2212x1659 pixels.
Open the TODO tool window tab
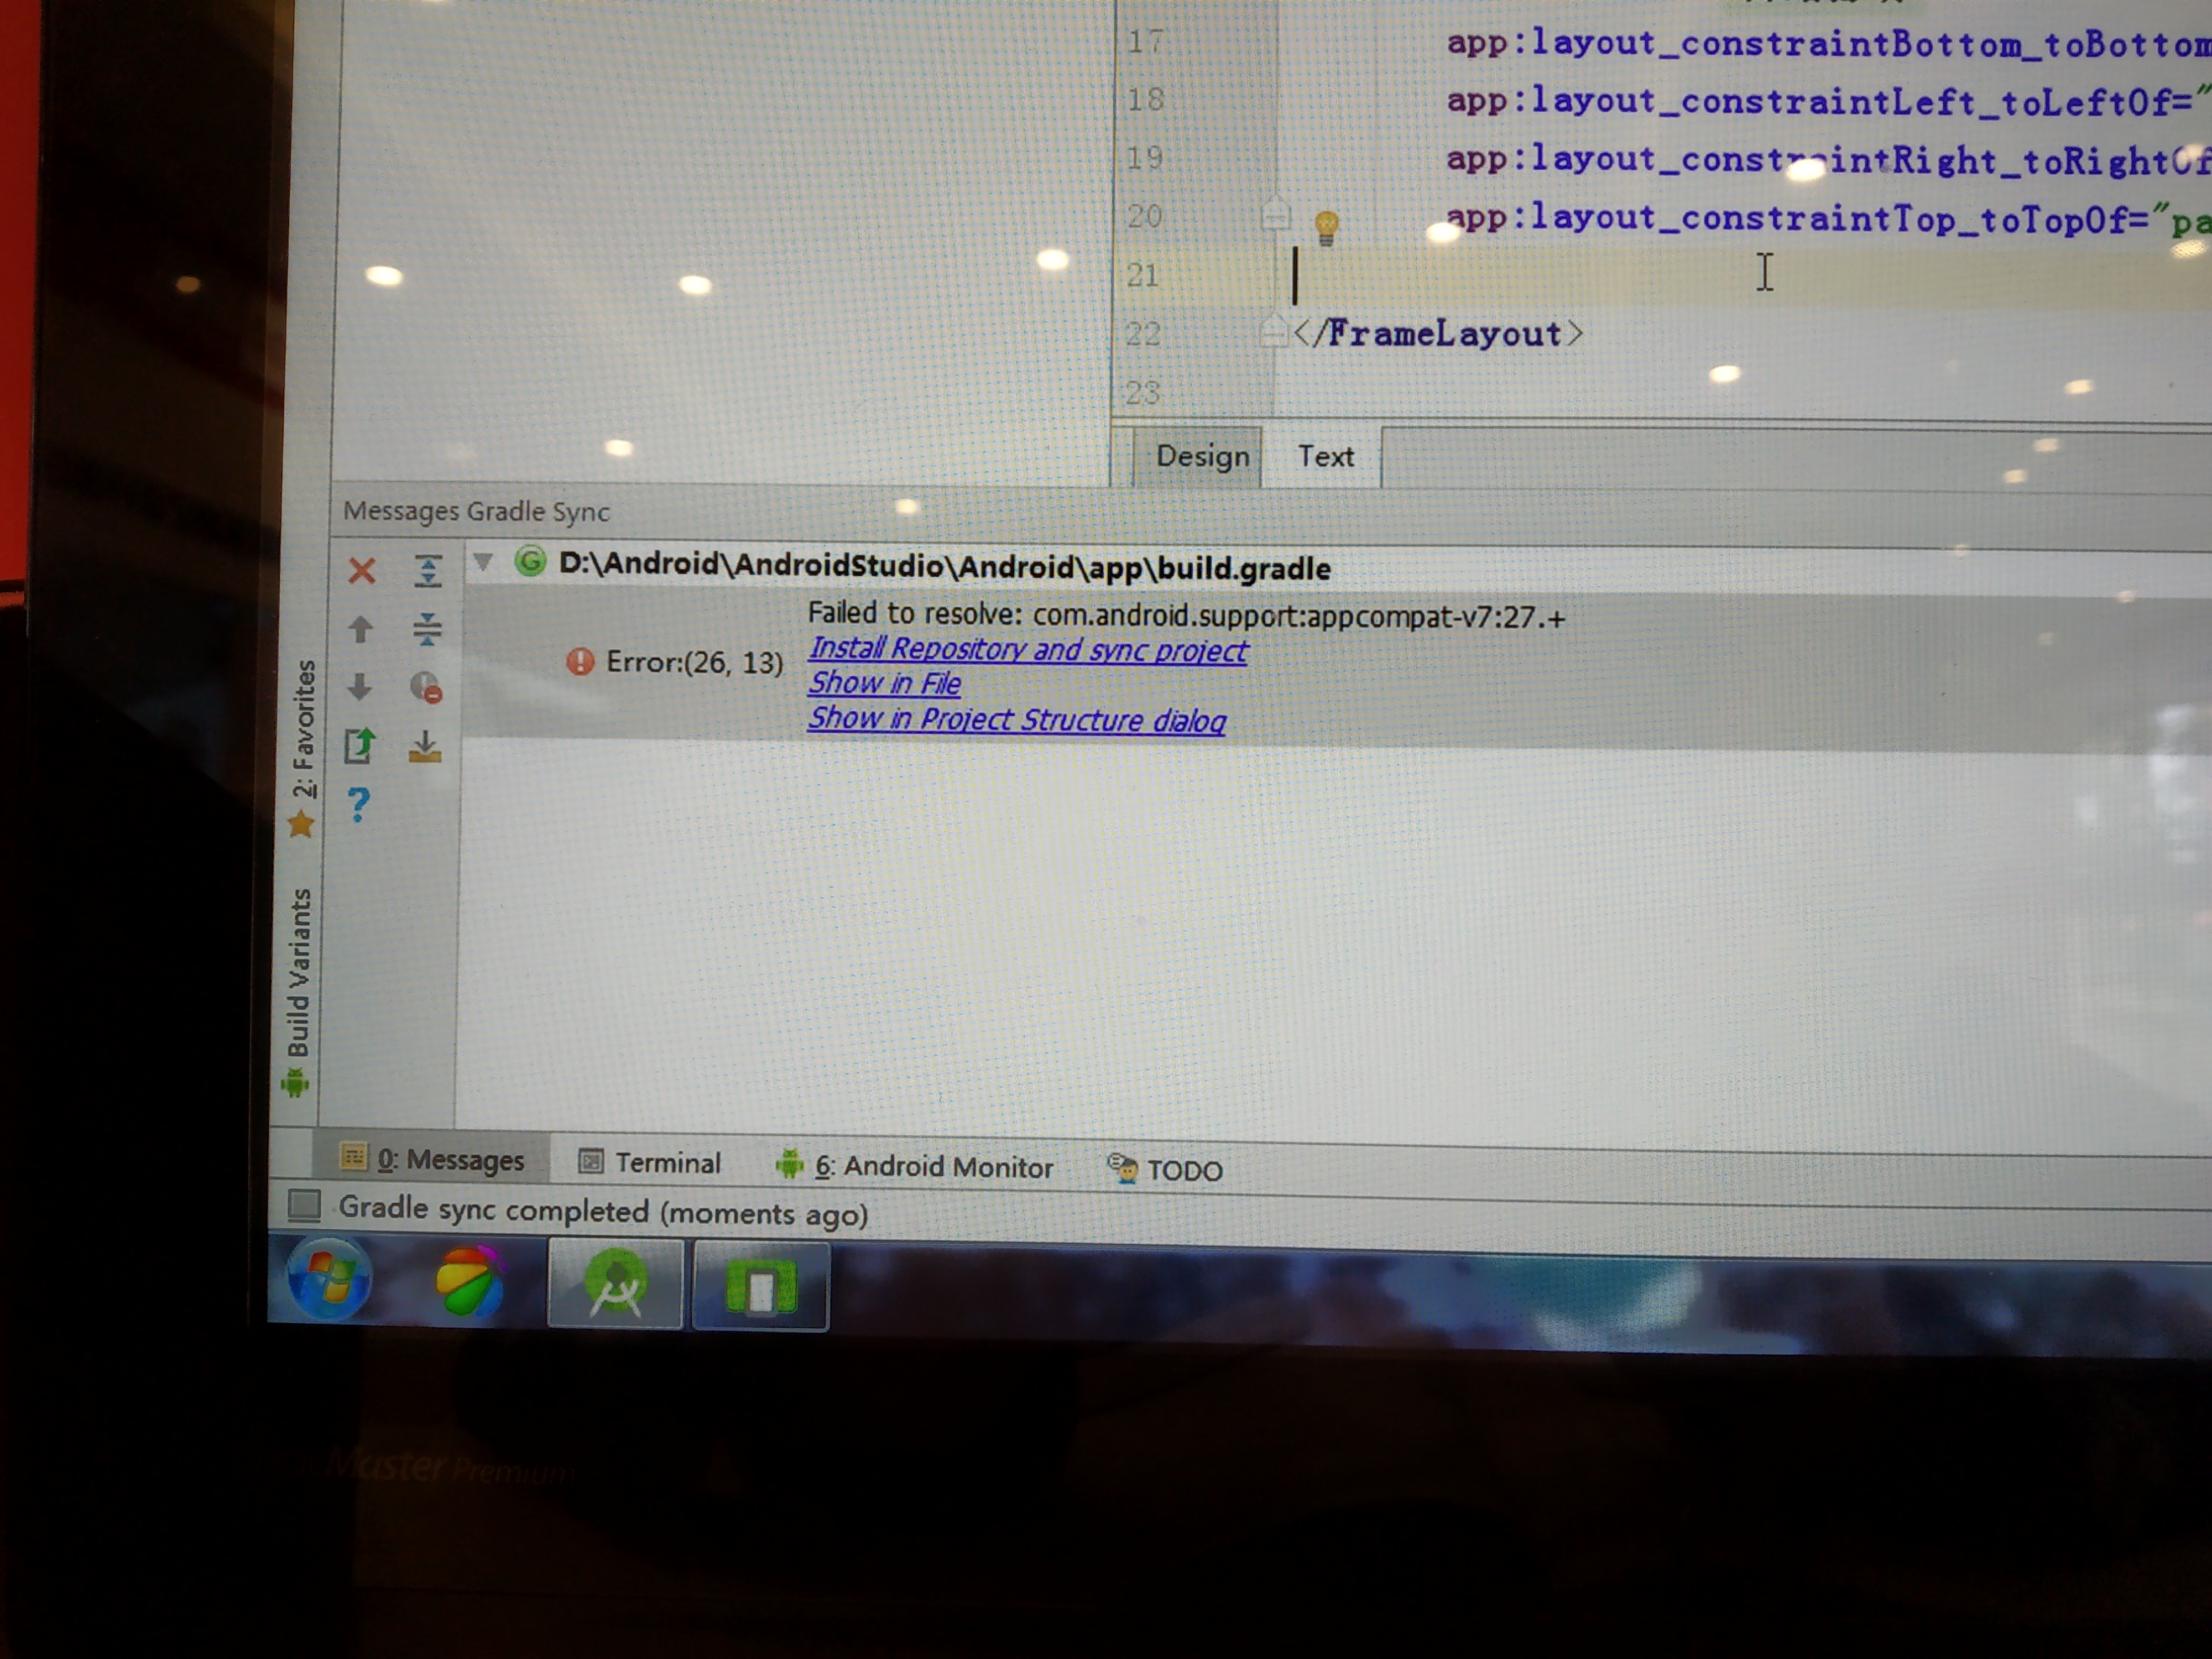pyautogui.click(x=1165, y=1169)
